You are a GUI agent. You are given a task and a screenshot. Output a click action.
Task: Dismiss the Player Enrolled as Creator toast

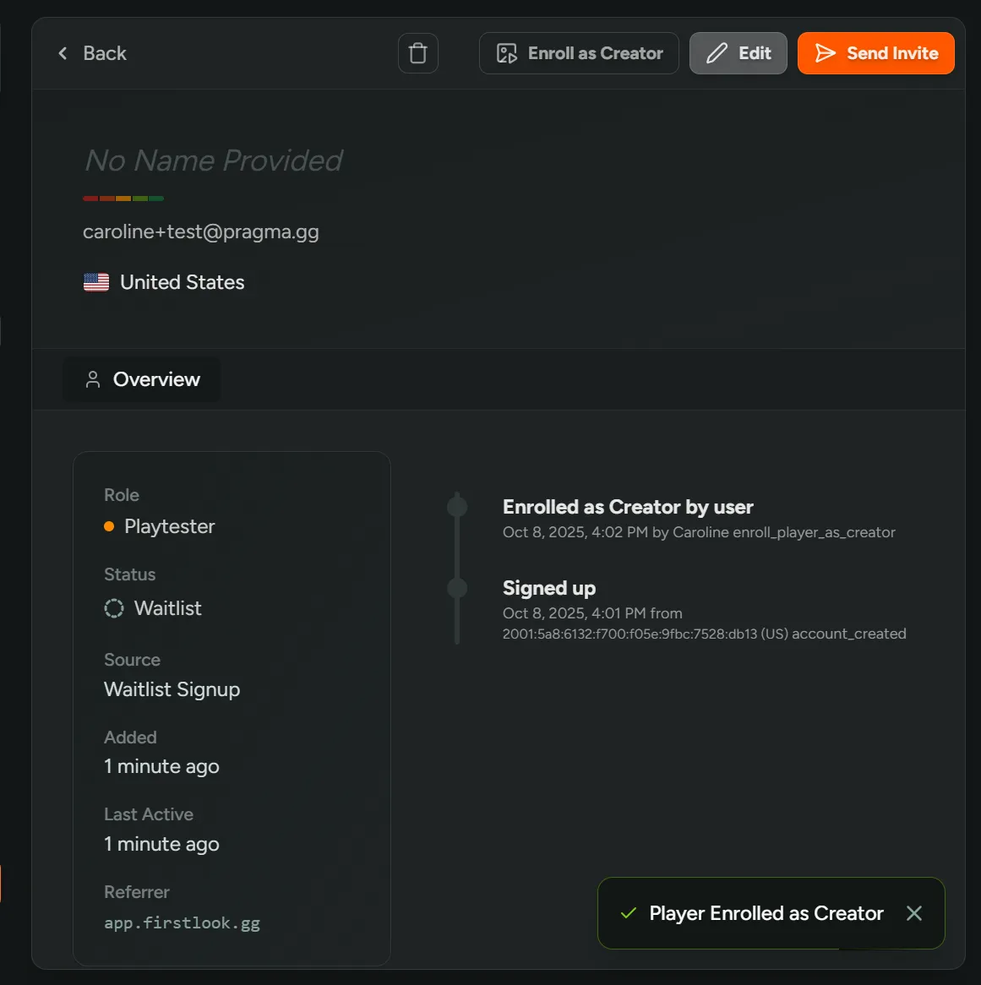(x=914, y=913)
